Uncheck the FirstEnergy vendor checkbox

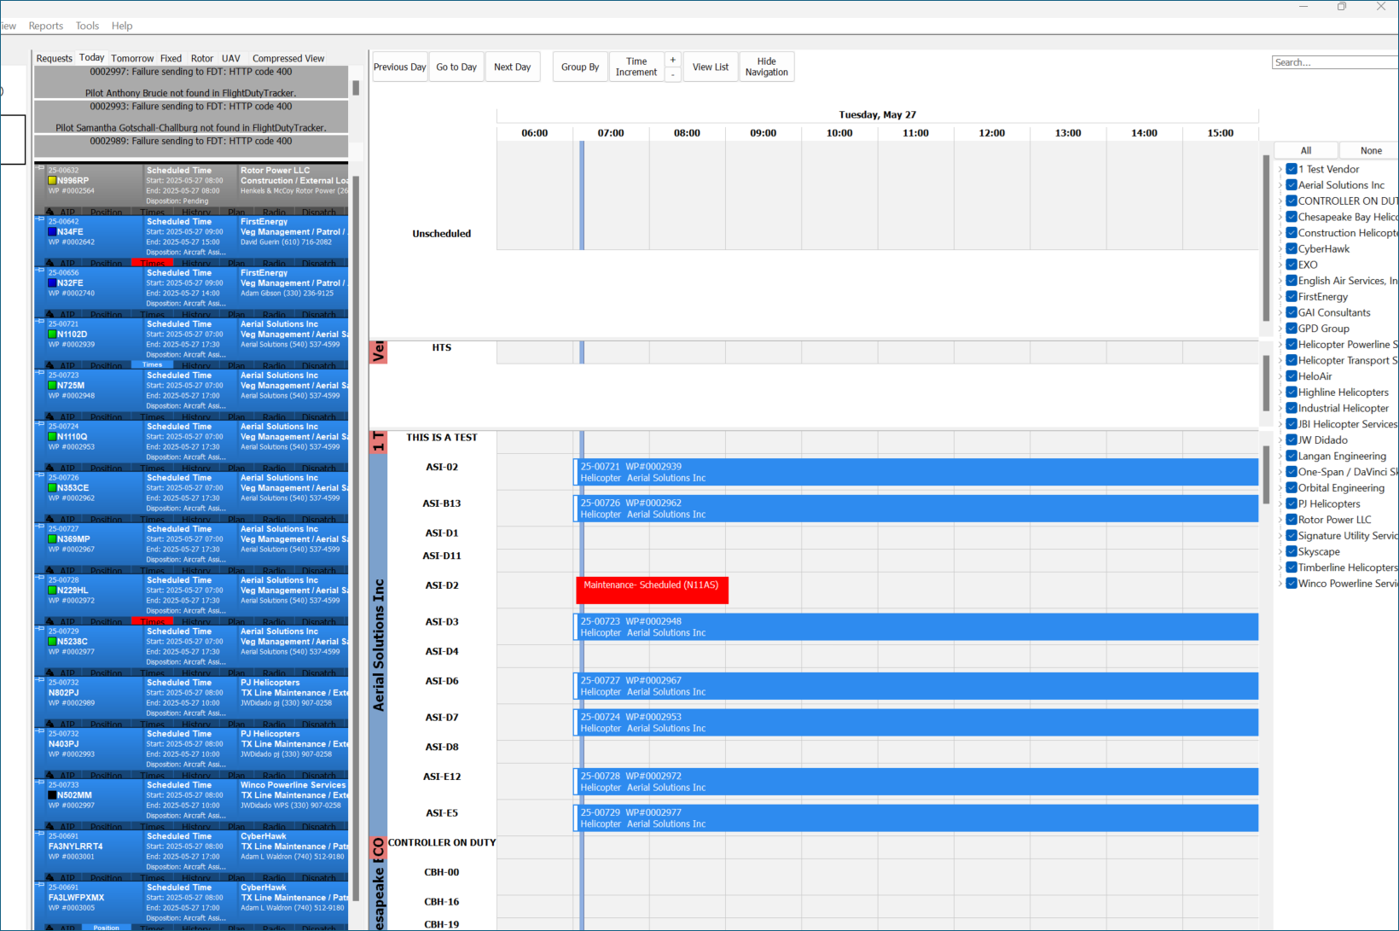coord(1292,296)
